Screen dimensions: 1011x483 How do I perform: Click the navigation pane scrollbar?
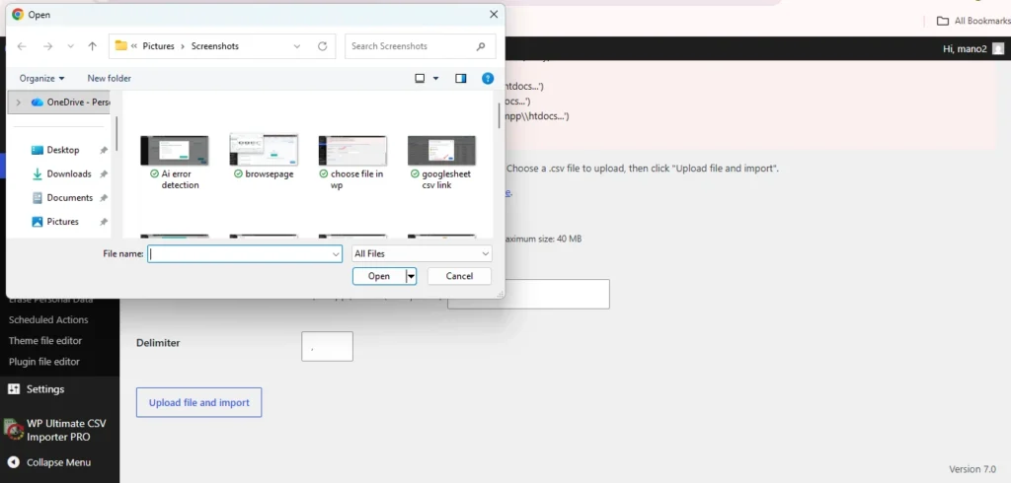117,133
